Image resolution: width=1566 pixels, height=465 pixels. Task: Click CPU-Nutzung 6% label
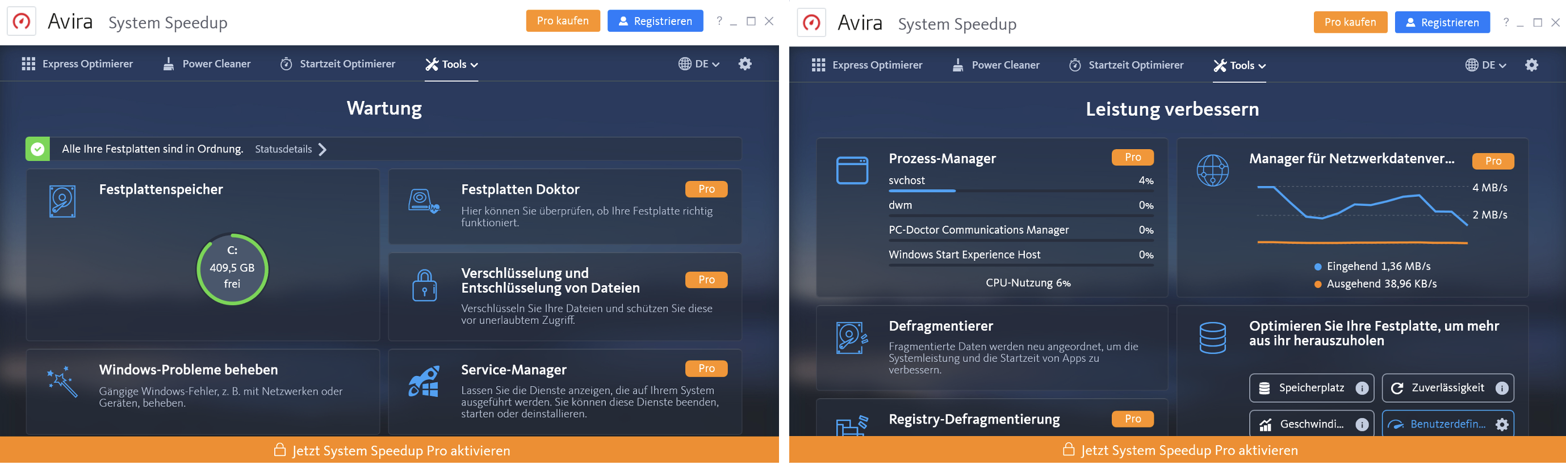(1028, 283)
